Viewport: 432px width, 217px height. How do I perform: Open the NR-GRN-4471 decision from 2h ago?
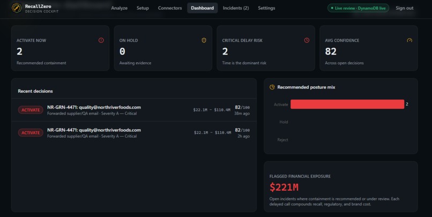pos(134,133)
